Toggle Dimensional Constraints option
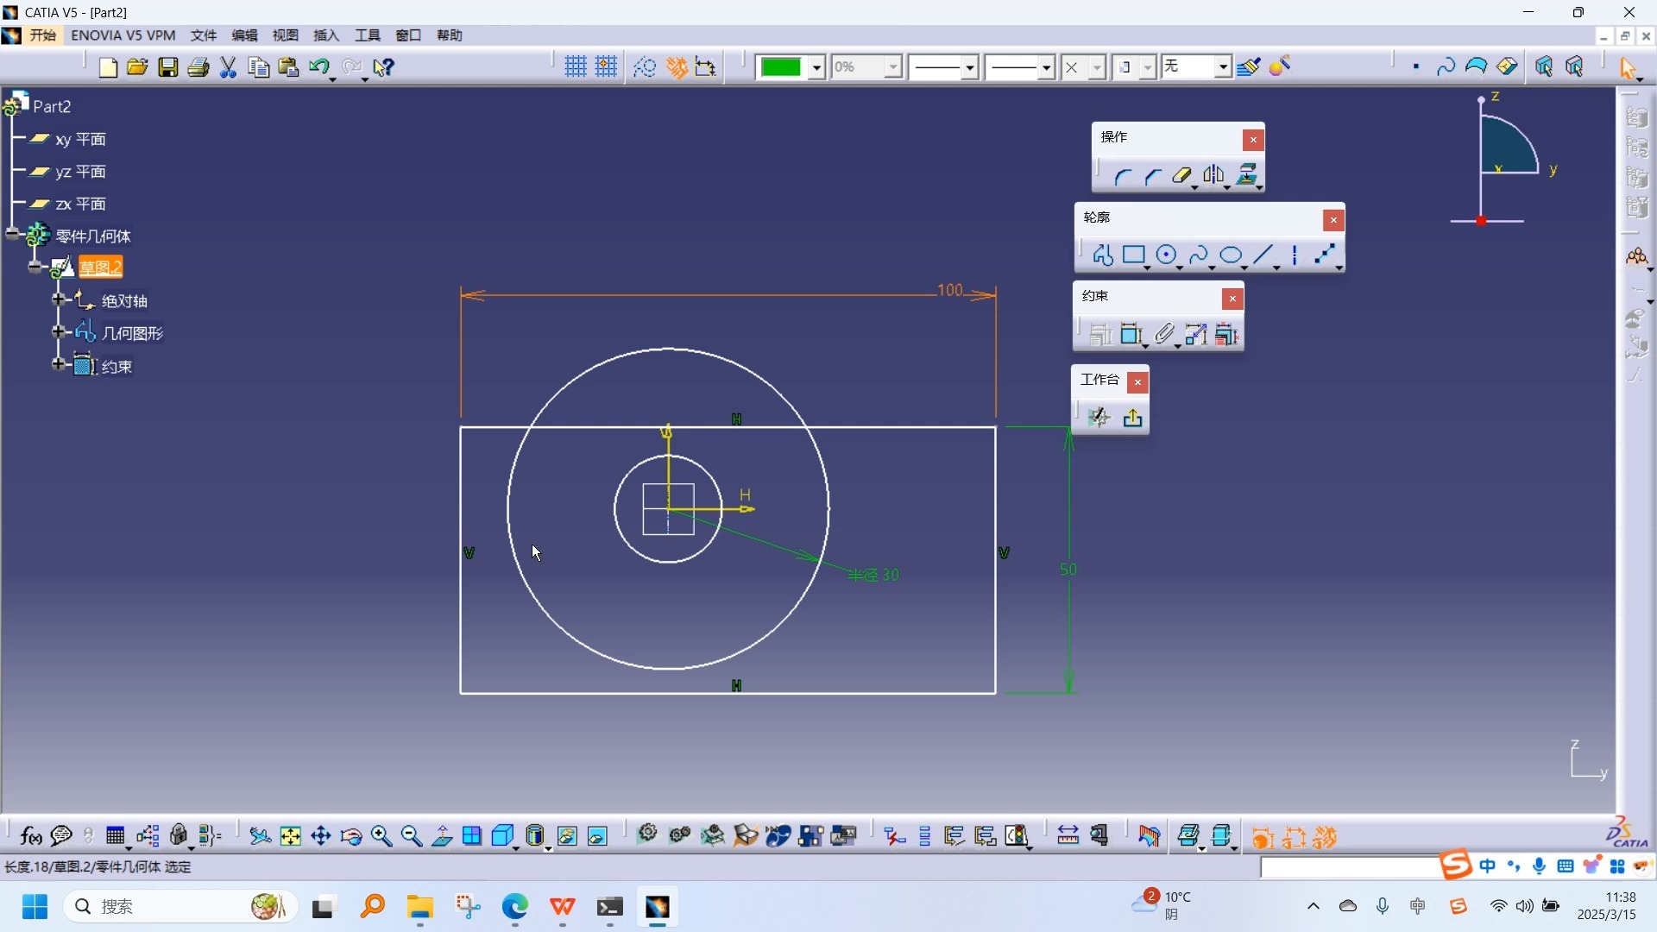The height and width of the screenshot is (932, 1657). (x=706, y=67)
